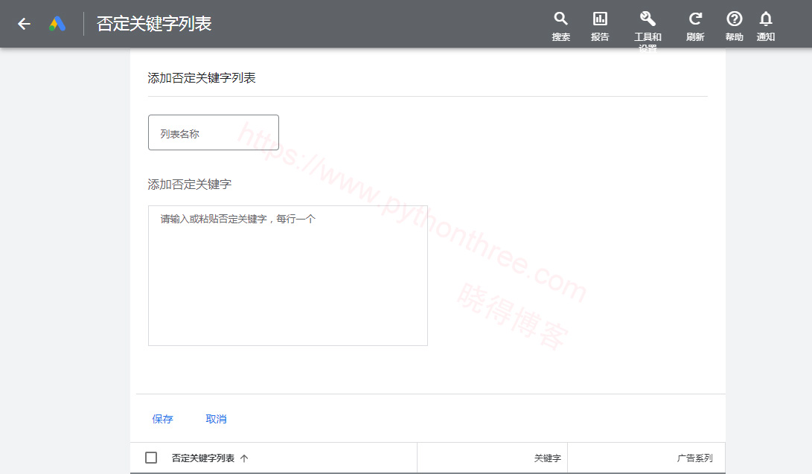Click the 关键字 column header
Viewport: 812px width, 474px height.
[547, 458]
